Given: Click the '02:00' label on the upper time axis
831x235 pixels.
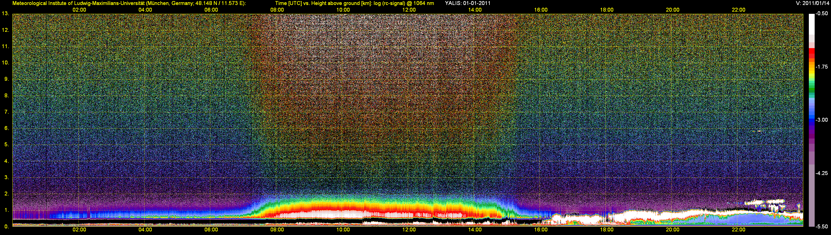Looking at the screenshot, I should (x=79, y=10).
